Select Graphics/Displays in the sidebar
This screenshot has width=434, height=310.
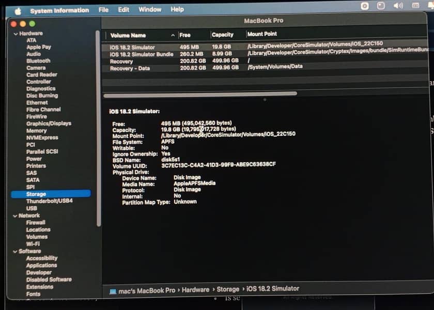(x=49, y=123)
